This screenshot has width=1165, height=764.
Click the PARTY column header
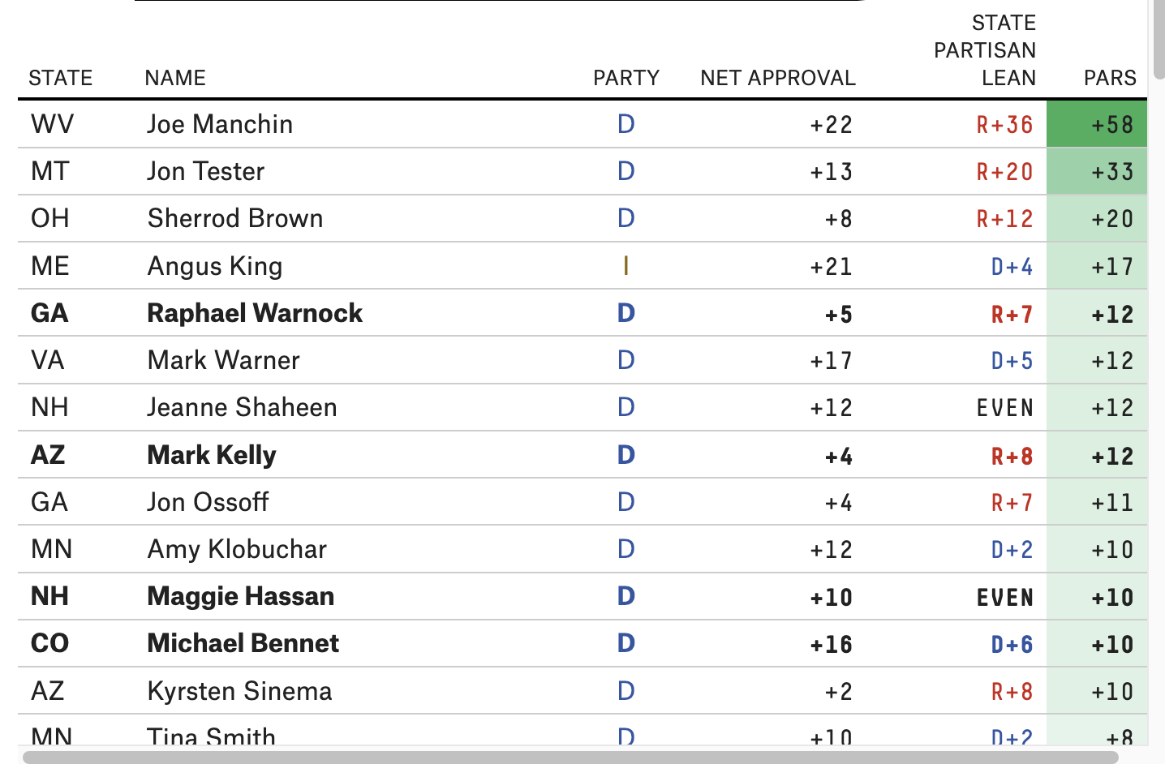[x=625, y=78]
